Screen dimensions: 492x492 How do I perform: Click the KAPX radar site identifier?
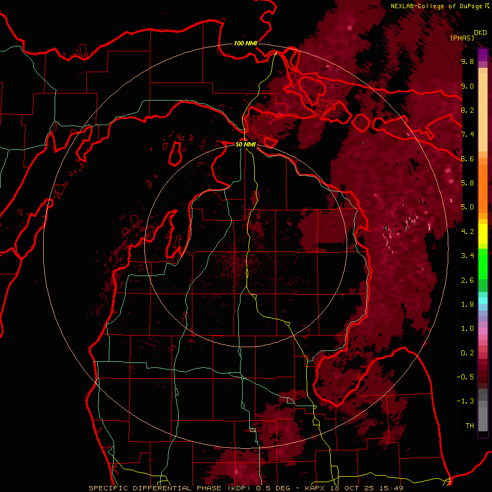click(x=317, y=488)
